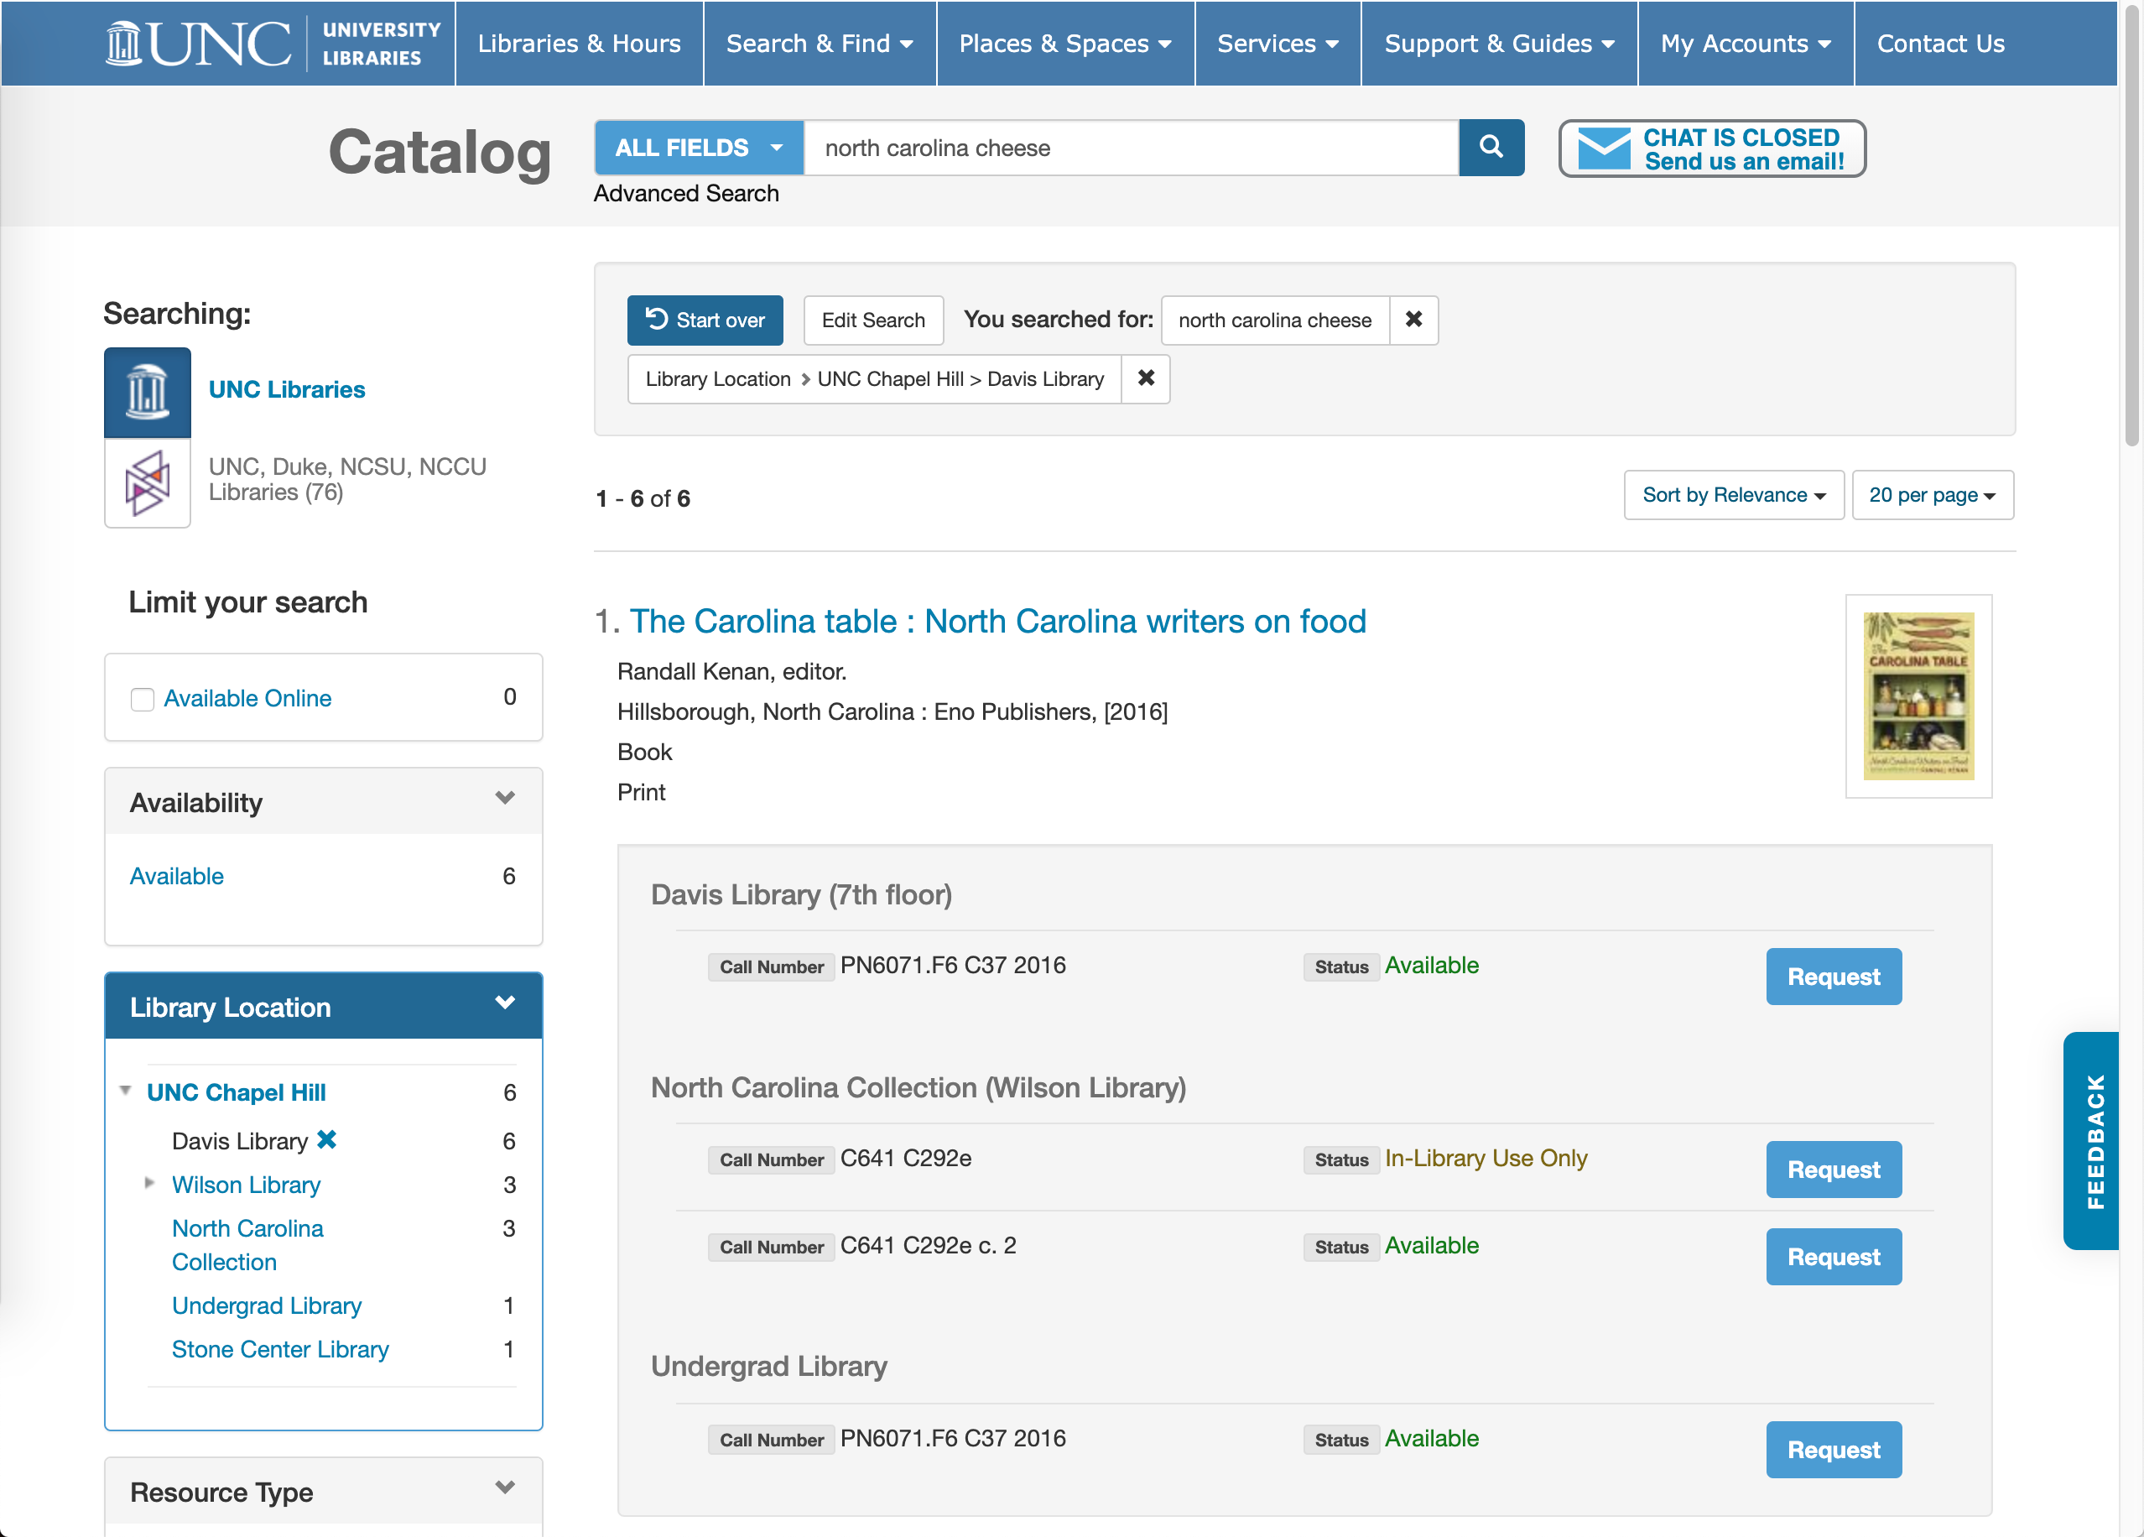Click 'Library Location > UNC Chapel Hill > Davis Library' filter text
Image resolution: width=2144 pixels, height=1537 pixels.
click(874, 378)
